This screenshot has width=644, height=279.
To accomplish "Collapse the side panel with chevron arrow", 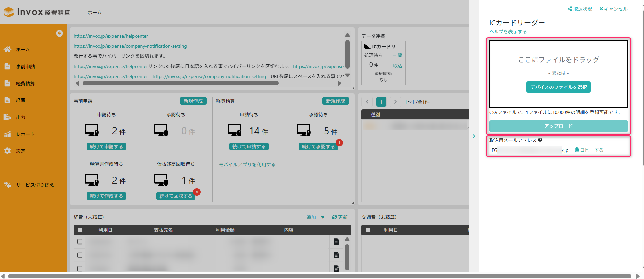I will [474, 136].
